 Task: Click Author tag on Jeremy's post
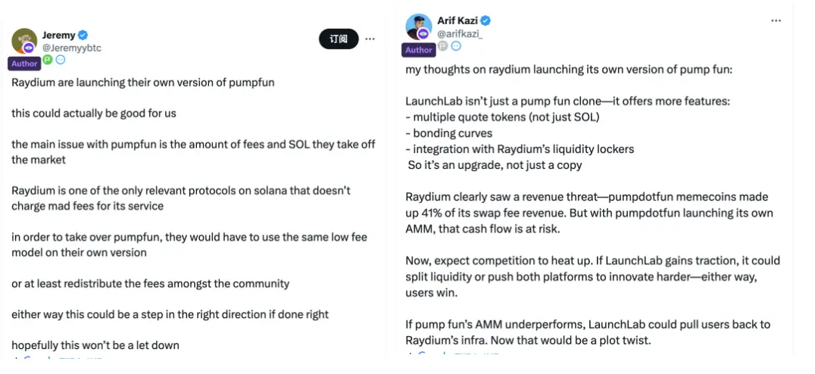coord(24,64)
